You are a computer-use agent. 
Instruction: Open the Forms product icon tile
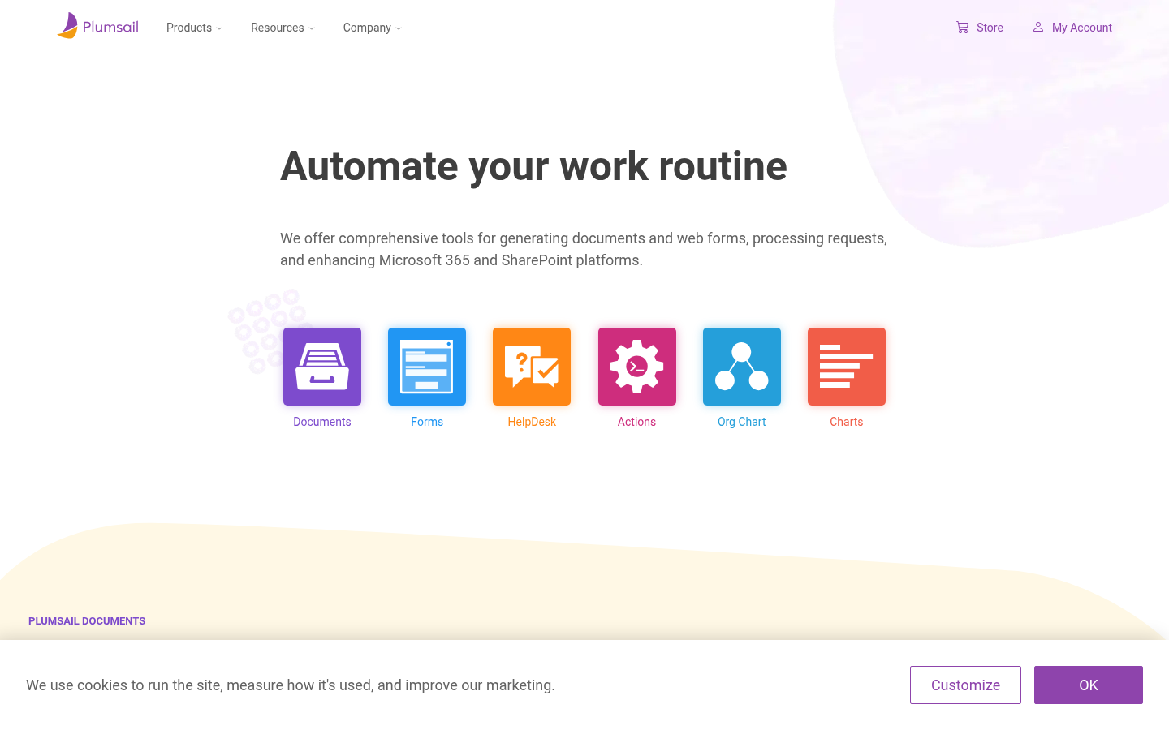tap(427, 367)
